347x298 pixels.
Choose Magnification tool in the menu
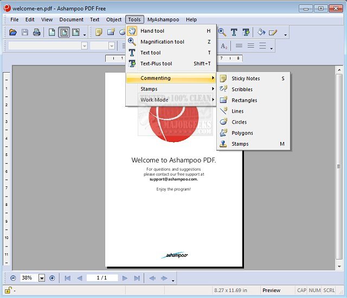[x=171, y=42]
